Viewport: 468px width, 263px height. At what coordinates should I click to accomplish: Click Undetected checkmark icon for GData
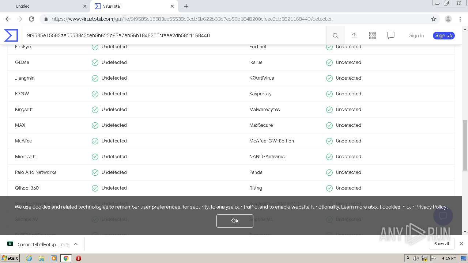(95, 62)
